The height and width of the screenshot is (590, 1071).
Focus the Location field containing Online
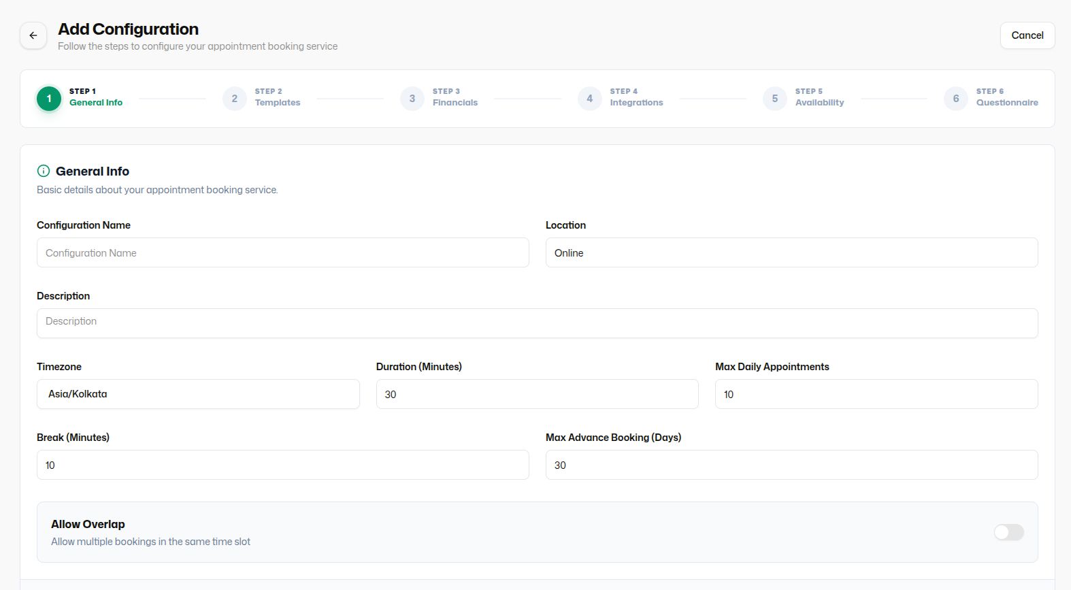click(x=792, y=252)
